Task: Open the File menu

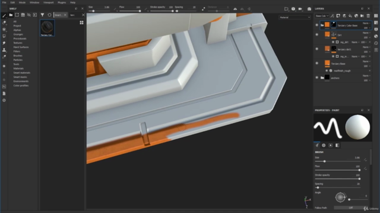Action: click(x=4, y=2)
